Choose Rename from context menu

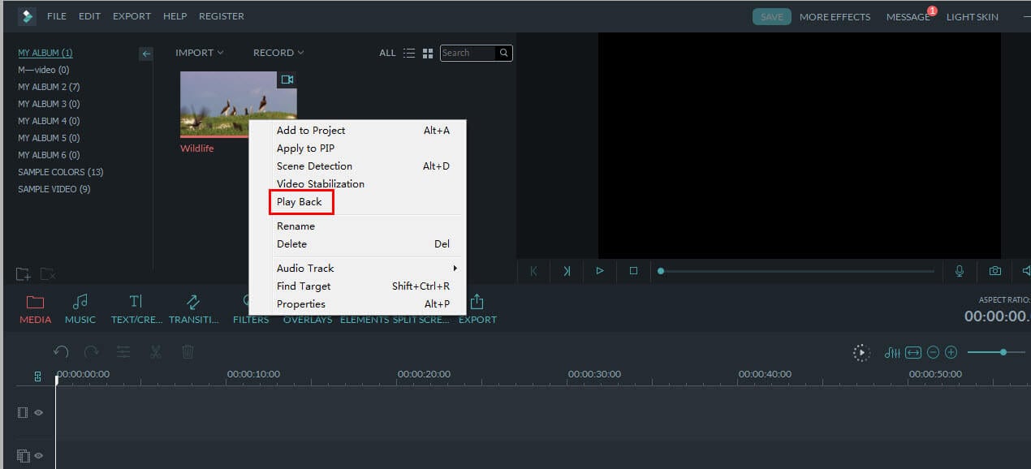click(357, 226)
